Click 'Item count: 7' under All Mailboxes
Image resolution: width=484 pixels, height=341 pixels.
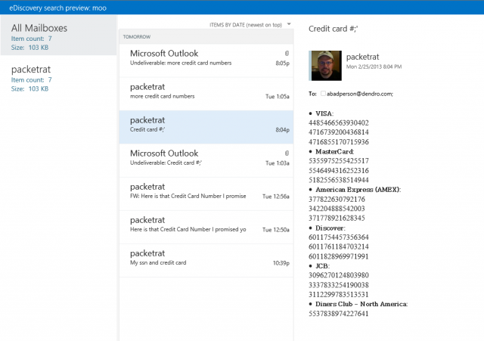click(x=32, y=39)
